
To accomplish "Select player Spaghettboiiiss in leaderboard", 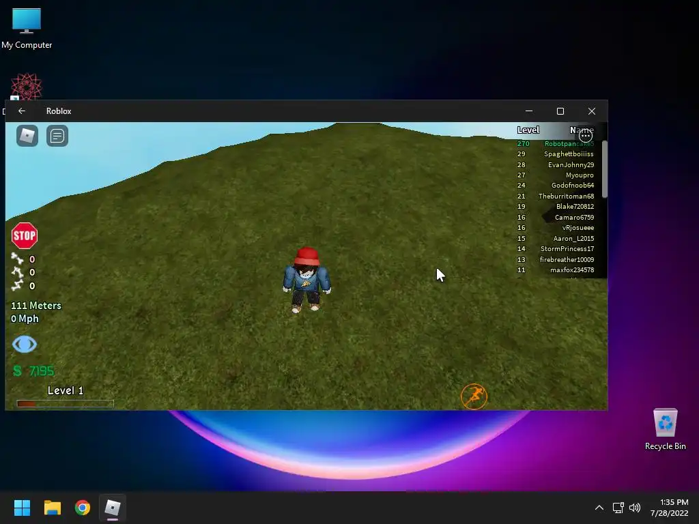I will click(569, 154).
